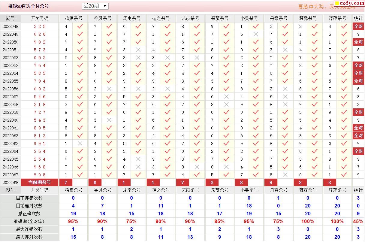Click period number 2022068 in the table

pyautogui.click(x=11, y=183)
